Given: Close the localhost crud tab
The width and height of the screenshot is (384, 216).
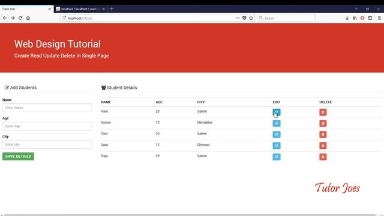Looking at the screenshot, I should pos(104,9).
